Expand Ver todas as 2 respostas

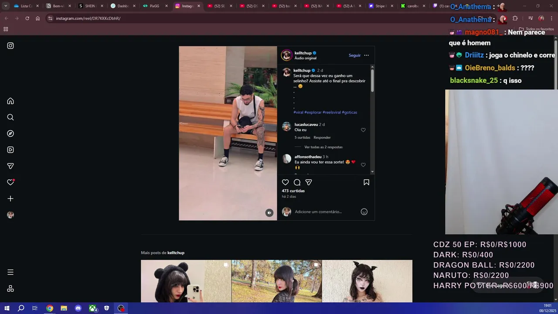[x=323, y=147]
